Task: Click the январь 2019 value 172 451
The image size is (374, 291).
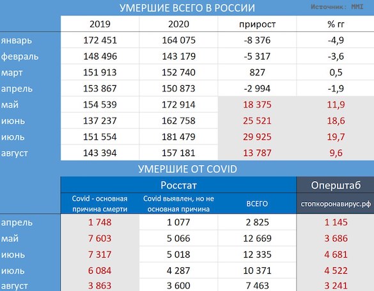Action: click(x=100, y=40)
